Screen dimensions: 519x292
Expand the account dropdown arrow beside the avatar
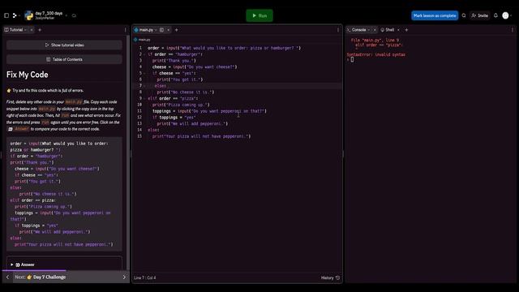(511, 15)
